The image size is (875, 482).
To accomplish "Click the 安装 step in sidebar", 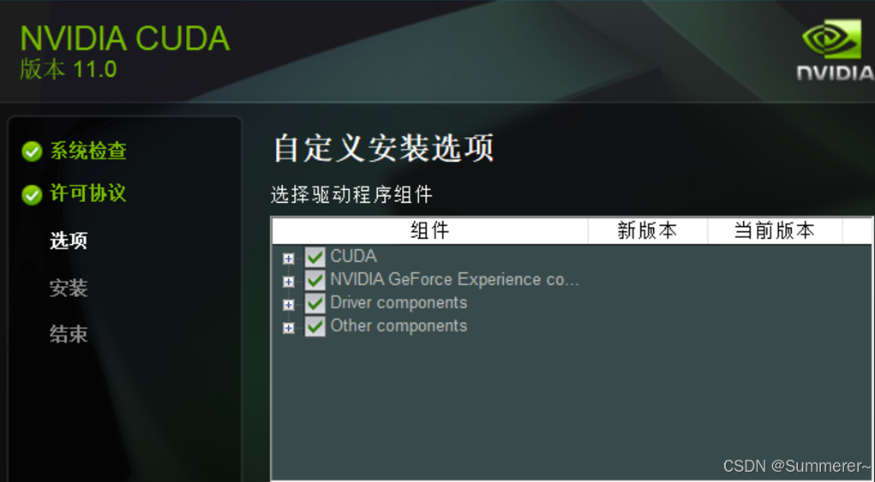I will pos(69,288).
